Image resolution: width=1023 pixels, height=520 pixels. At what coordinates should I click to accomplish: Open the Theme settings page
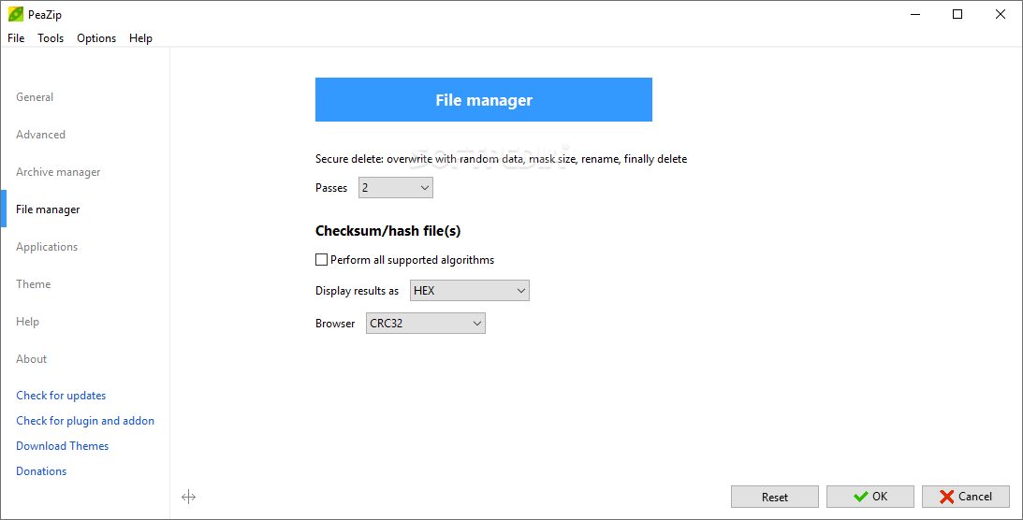click(x=34, y=284)
